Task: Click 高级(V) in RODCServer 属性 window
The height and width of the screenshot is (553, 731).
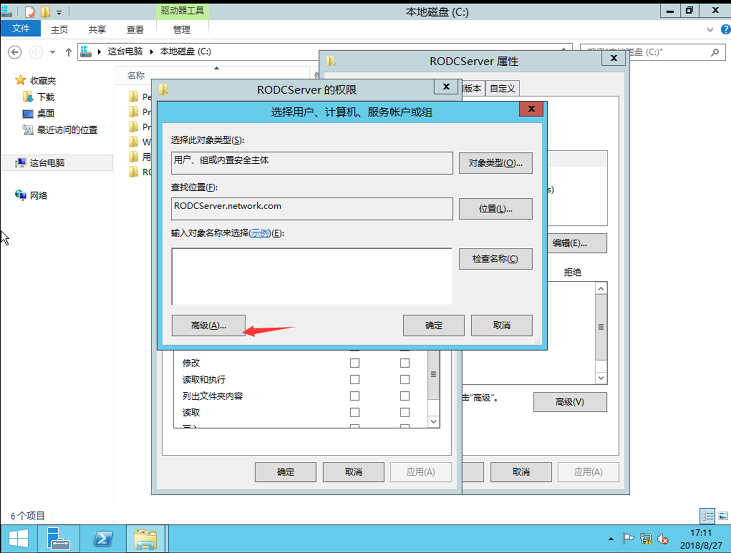Action: click(x=570, y=402)
